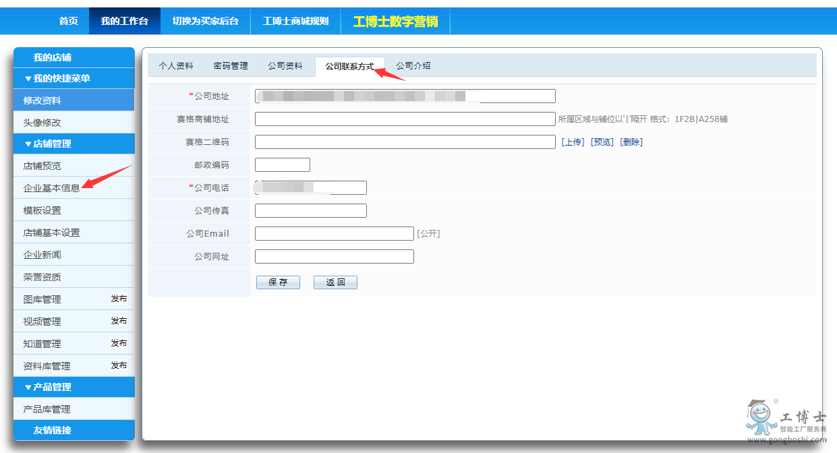Focus the 邮政编码 input field
Screen dimensions: 837x453
(x=283, y=165)
